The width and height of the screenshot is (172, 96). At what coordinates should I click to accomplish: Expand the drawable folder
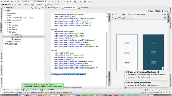(x=8, y=25)
